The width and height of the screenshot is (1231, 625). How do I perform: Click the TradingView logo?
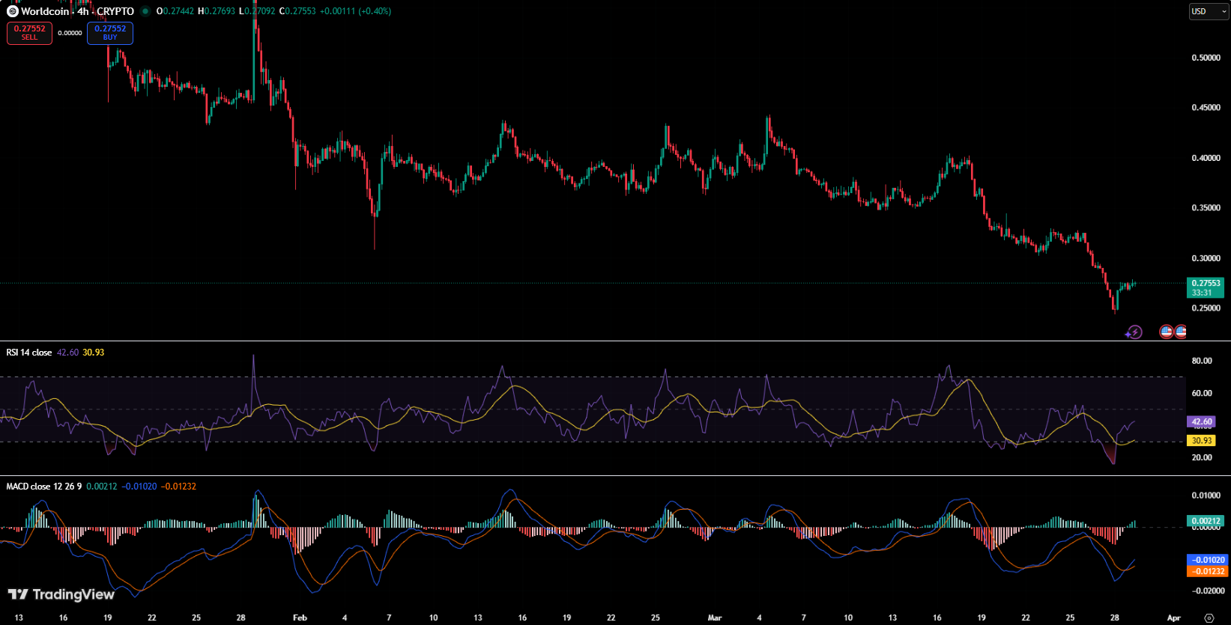click(61, 594)
